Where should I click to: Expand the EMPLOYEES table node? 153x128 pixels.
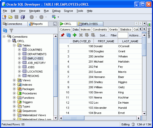[x=19, y=58]
